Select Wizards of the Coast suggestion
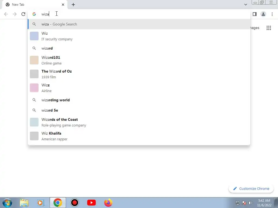Screen dimensions: 278x208 [139, 122]
